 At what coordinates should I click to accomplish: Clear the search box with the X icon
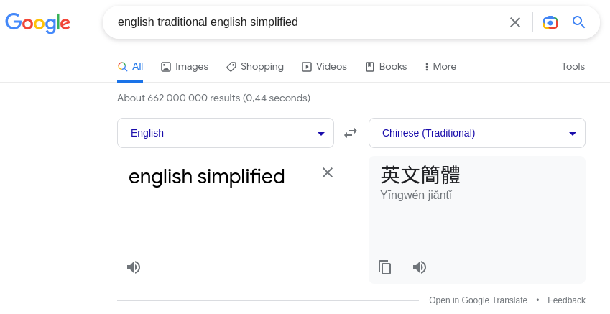[515, 22]
